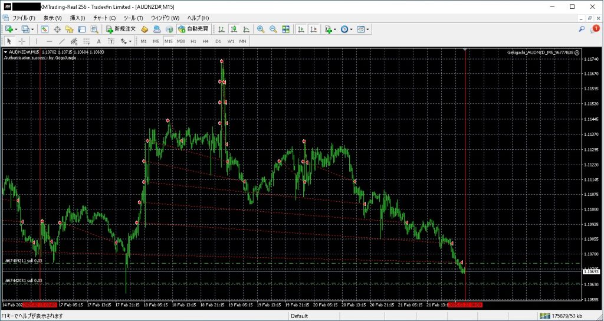Zoom in on the chart
The height and width of the screenshot is (321, 604).
(x=261, y=29)
